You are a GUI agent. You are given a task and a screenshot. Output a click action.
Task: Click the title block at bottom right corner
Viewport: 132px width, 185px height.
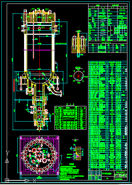coord(108,175)
